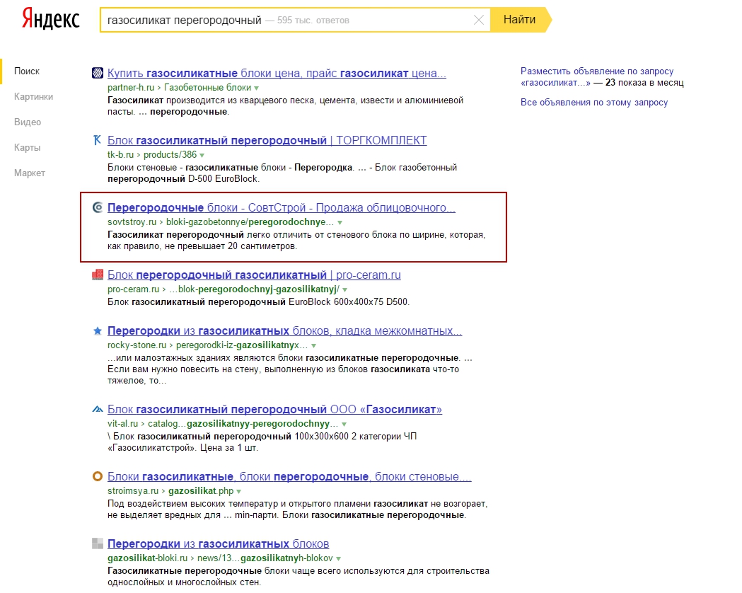Switch to the Картинки search tab
This screenshot has height=593, width=742.
click(33, 96)
